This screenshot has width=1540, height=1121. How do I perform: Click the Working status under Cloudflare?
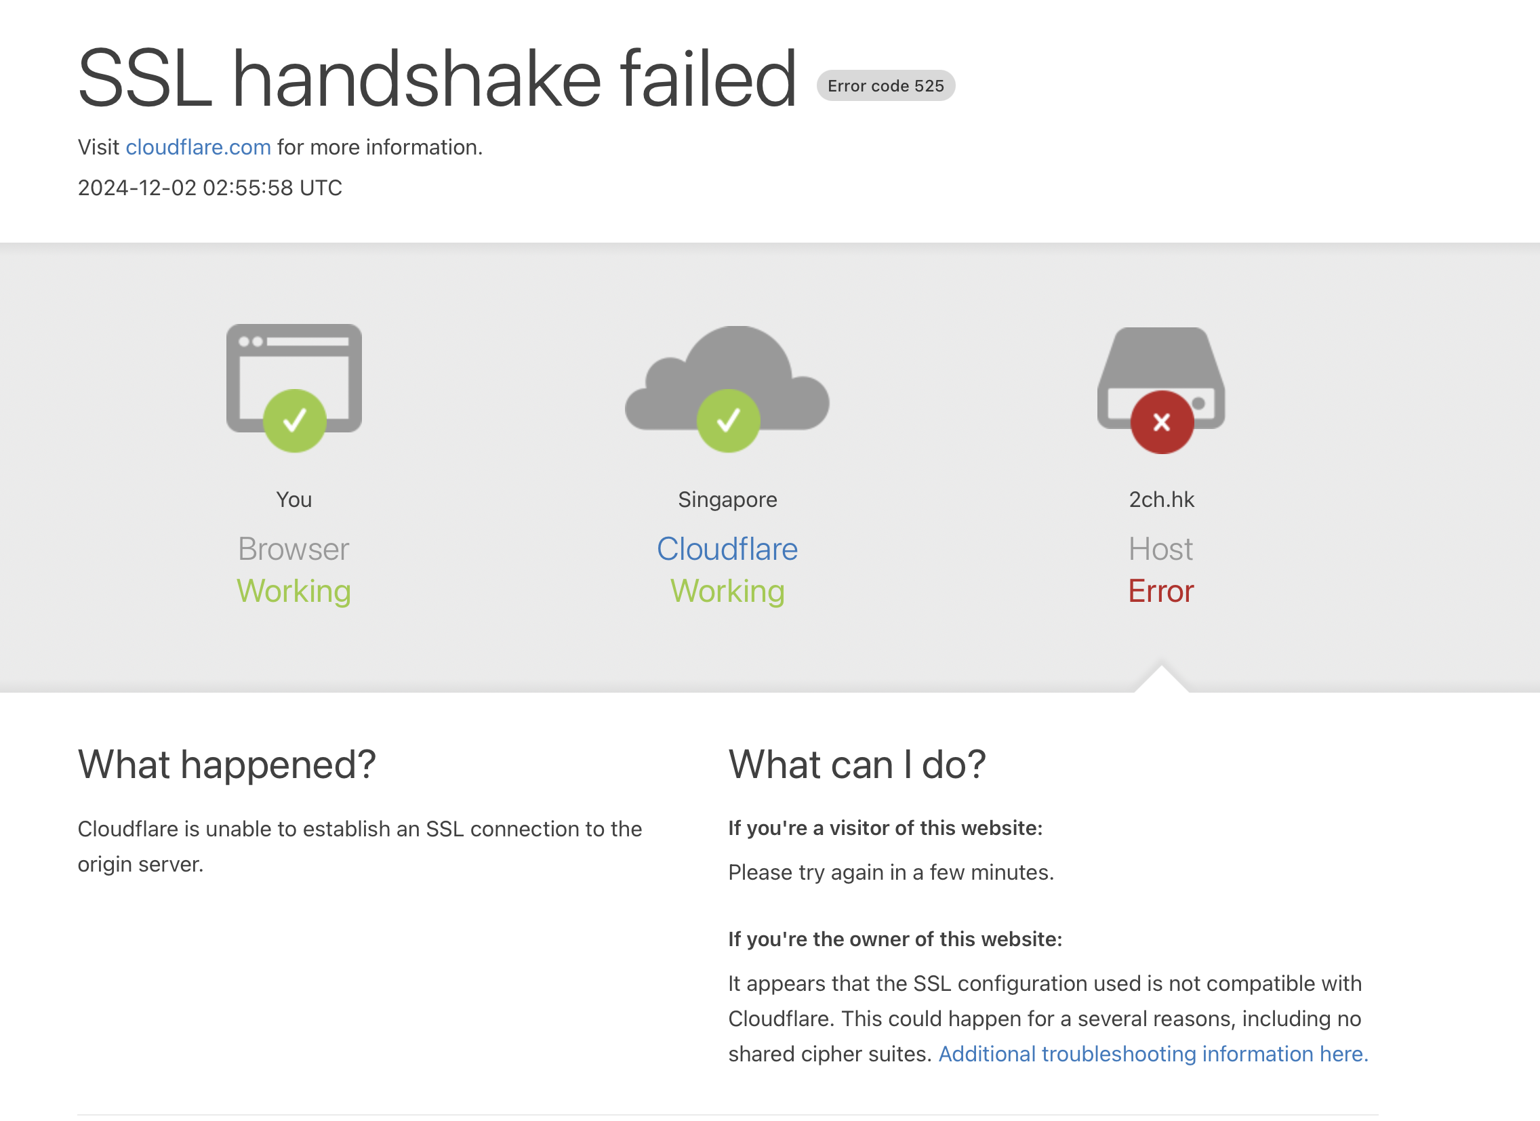[x=727, y=592]
